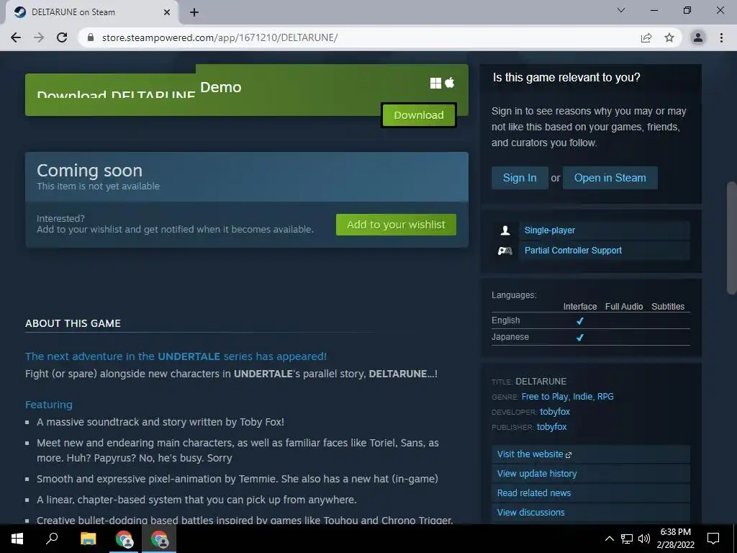Bookmark this page with the star
This screenshot has height=553, width=737.
pyautogui.click(x=669, y=37)
